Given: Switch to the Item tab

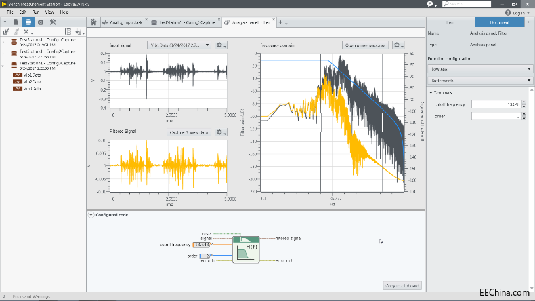Looking at the screenshot, I should coord(451,22).
